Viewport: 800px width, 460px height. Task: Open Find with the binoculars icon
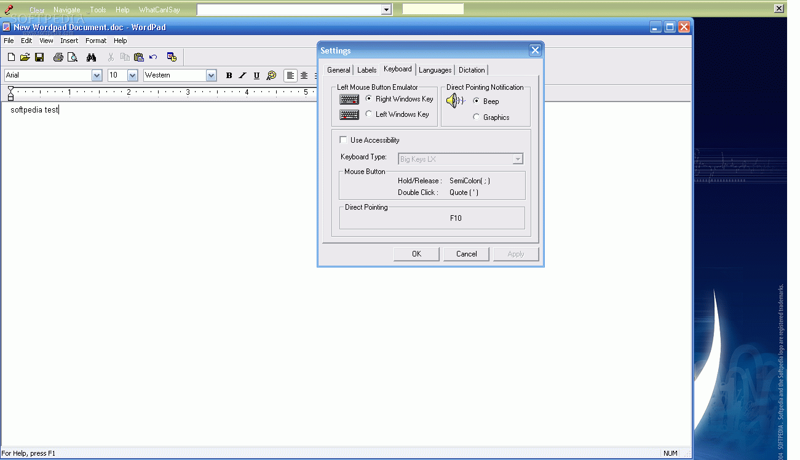(92, 57)
